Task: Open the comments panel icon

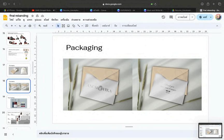Action: click(171, 17)
